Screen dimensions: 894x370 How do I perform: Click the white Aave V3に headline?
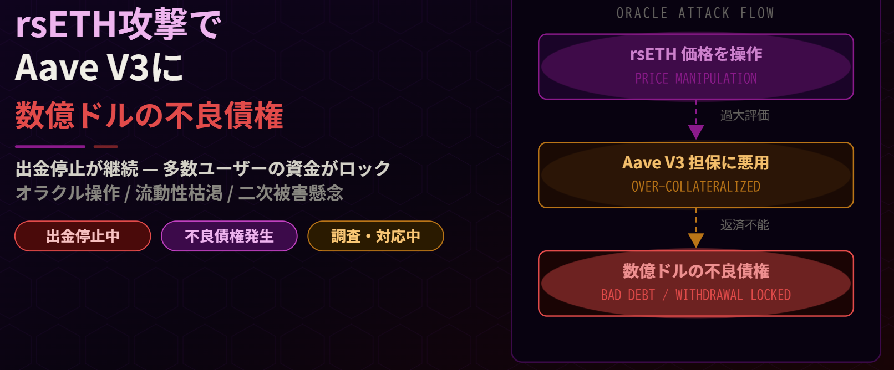click(99, 68)
